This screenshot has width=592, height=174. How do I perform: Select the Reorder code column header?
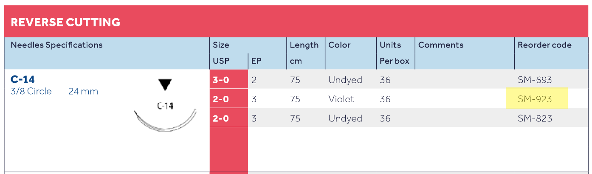pos(544,45)
